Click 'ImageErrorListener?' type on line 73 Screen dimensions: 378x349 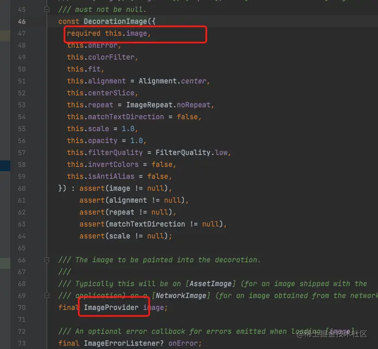pos(124,344)
